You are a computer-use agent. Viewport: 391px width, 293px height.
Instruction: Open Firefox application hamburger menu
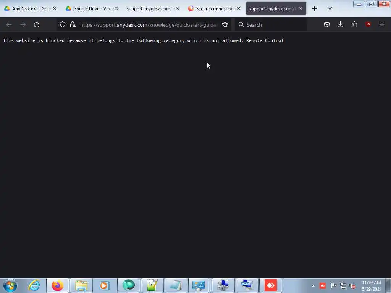tap(381, 24)
